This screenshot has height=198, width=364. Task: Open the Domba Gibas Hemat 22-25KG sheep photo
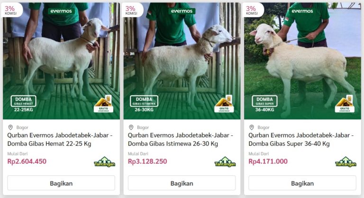click(61, 61)
